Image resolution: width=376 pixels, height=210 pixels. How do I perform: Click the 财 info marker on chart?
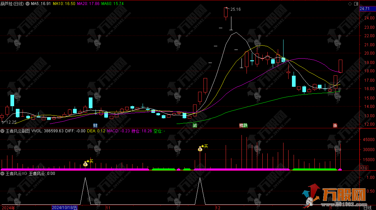(x=96, y=125)
